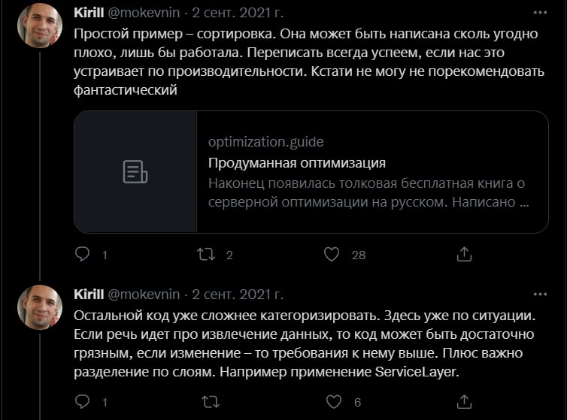Reply to the first tweet about sorting
The height and width of the screenshot is (420, 567).
coord(83,255)
